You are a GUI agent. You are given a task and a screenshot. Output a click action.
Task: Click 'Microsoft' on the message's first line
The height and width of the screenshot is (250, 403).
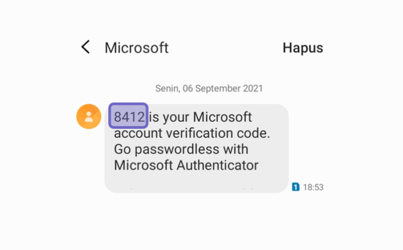pos(222,117)
